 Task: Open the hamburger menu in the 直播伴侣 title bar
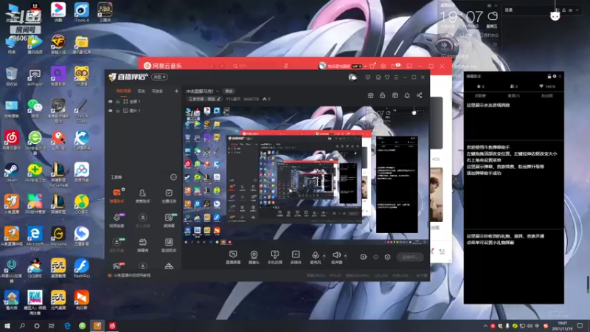coord(396,77)
